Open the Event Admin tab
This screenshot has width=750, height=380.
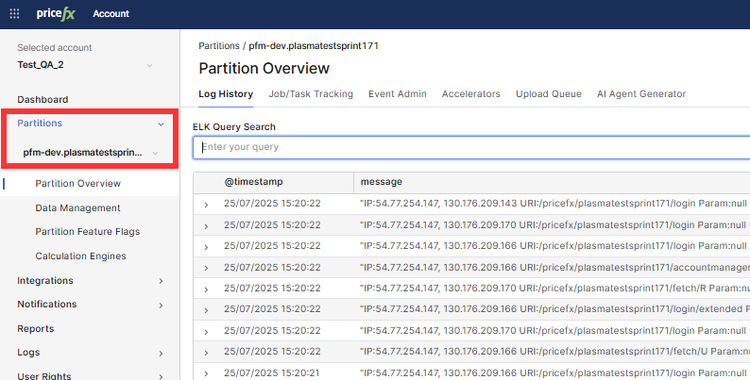(x=397, y=94)
